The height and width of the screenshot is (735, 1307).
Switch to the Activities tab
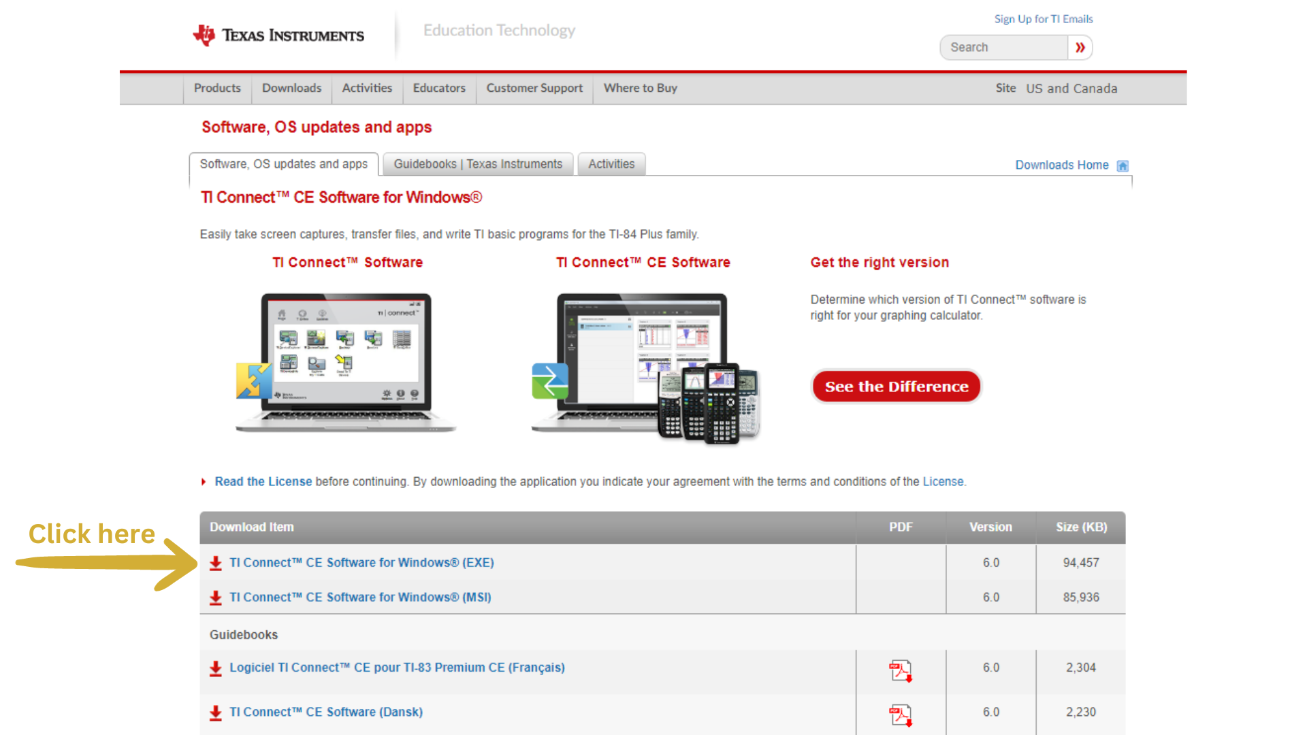(x=611, y=164)
